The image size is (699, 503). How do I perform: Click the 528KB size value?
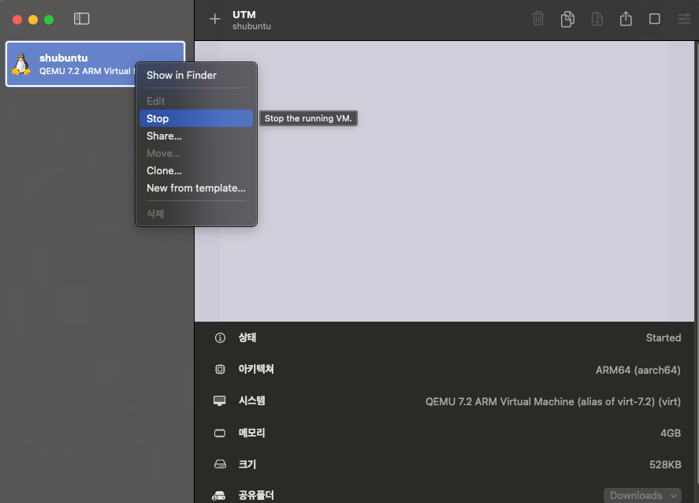[665, 464]
